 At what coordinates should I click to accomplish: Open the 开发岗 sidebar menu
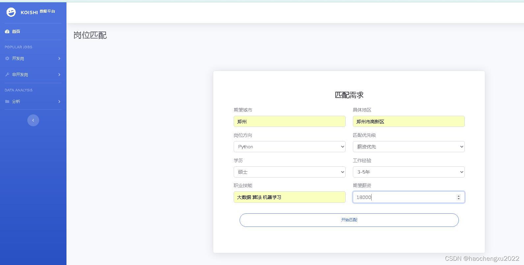(33, 59)
